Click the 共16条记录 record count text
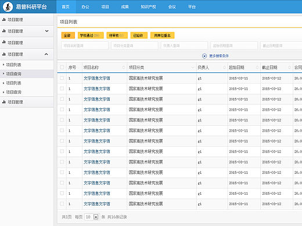Image resolution: width=302 pixels, height=226 pixels. coord(117,217)
